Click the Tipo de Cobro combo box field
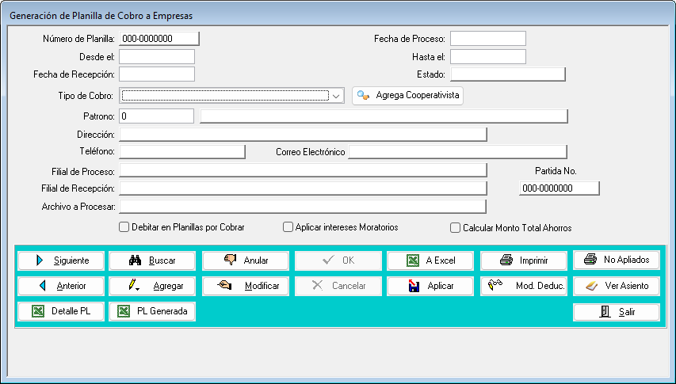676x384 pixels. click(x=224, y=96)
